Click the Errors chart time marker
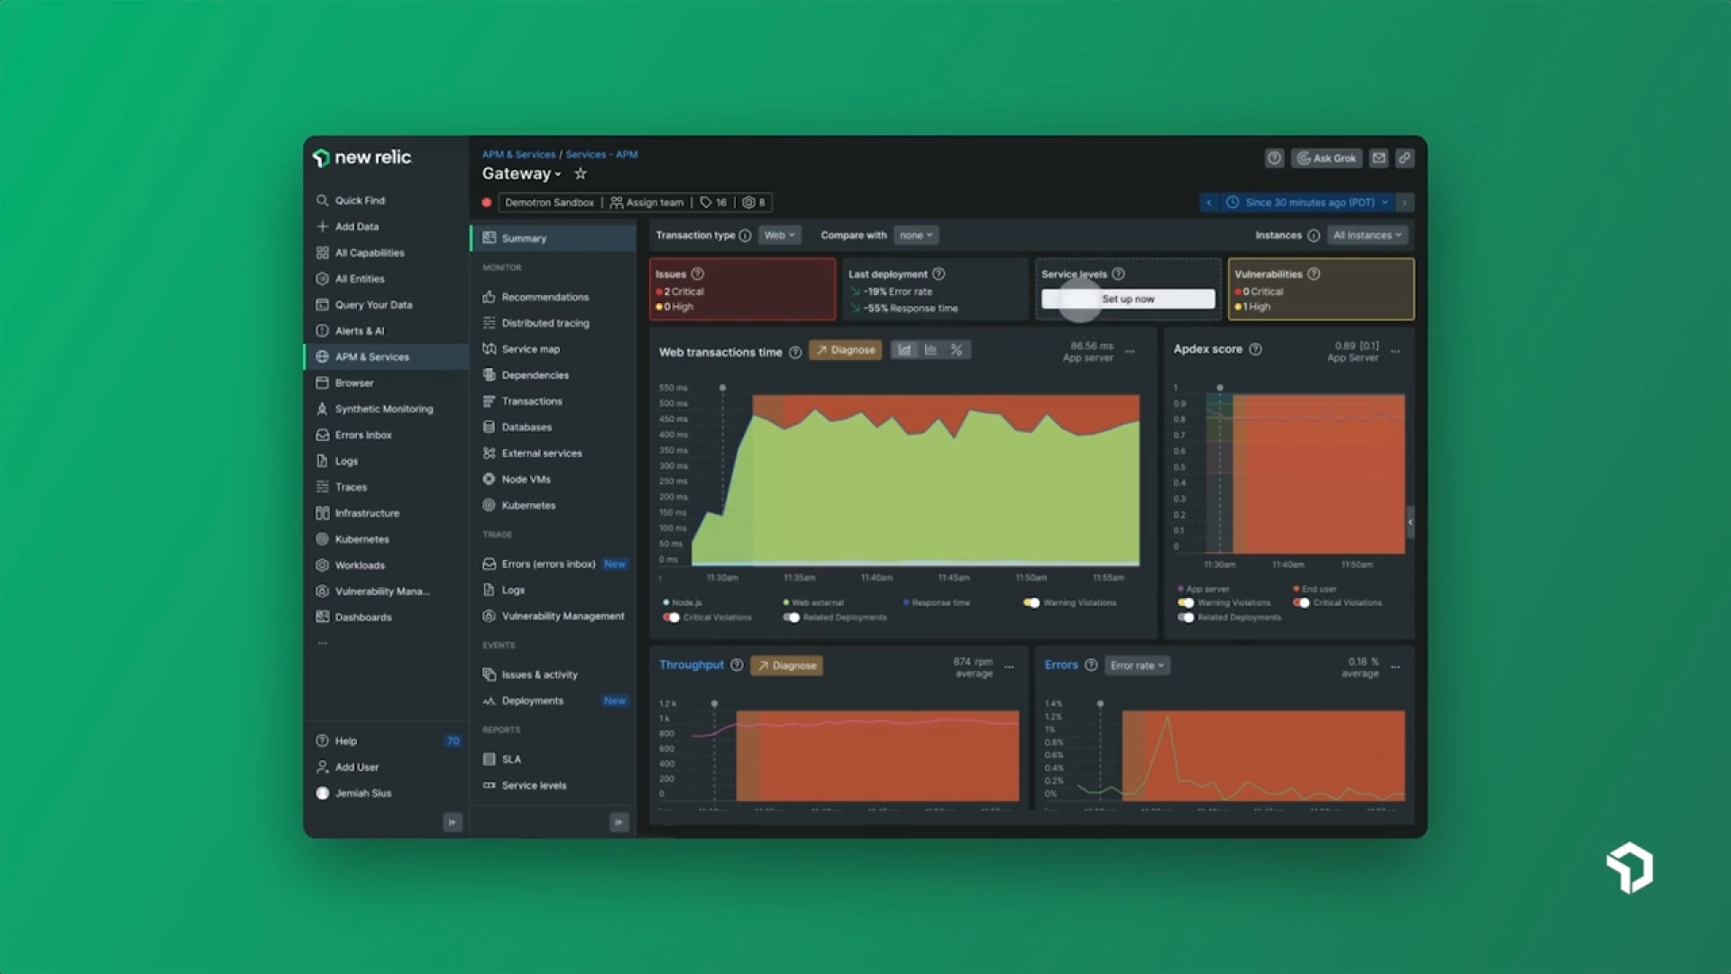This screenshot has width=1731, height=974. (x=1100, y=703)
